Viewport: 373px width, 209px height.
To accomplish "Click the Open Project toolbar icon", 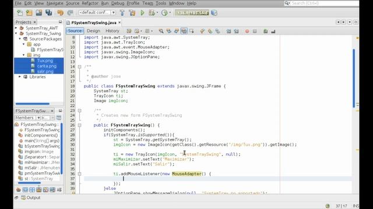I will click(x=39, y=13).
